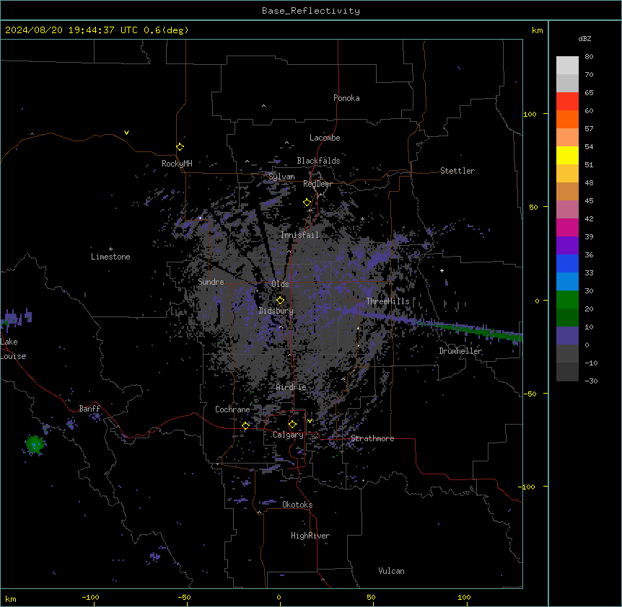Click the asterisk marker above Limestone
The height and width of the screenshot is (607, 622).
pyautogui.click(x=110, y=249)
